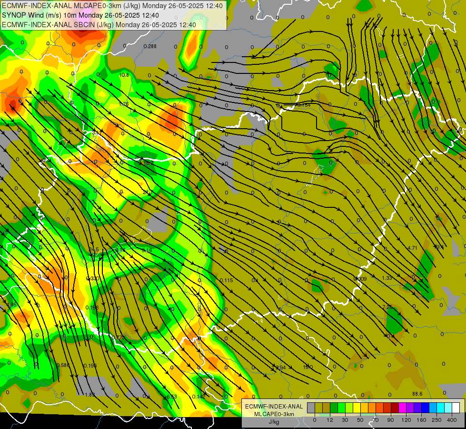The width and height of the screenshot is (466, 429).
Task: Click the gold swatch after the 50 tick
Action: click(365, 408)
